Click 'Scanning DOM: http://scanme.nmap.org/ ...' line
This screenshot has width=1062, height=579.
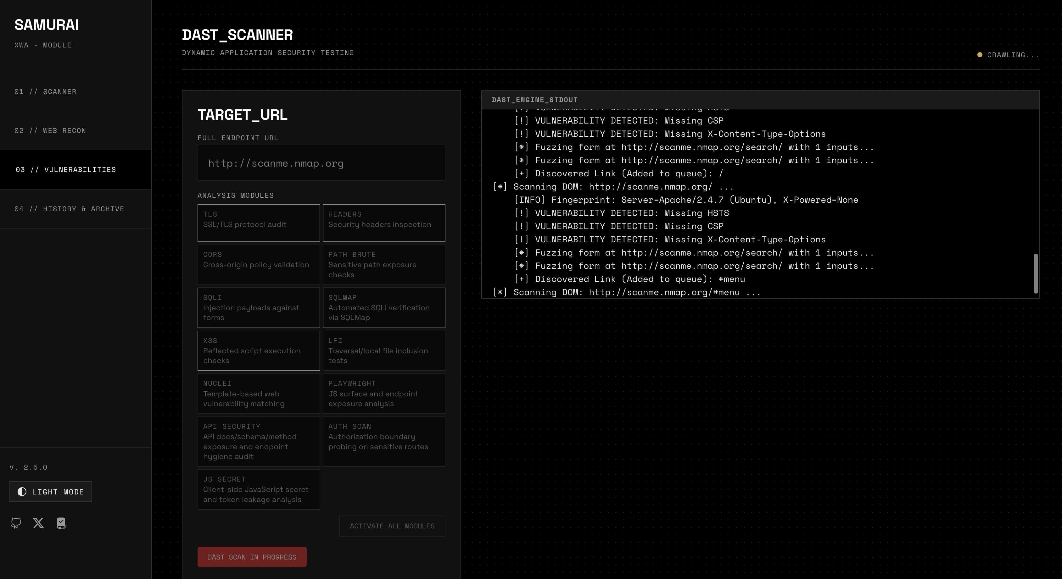[613, 186]
